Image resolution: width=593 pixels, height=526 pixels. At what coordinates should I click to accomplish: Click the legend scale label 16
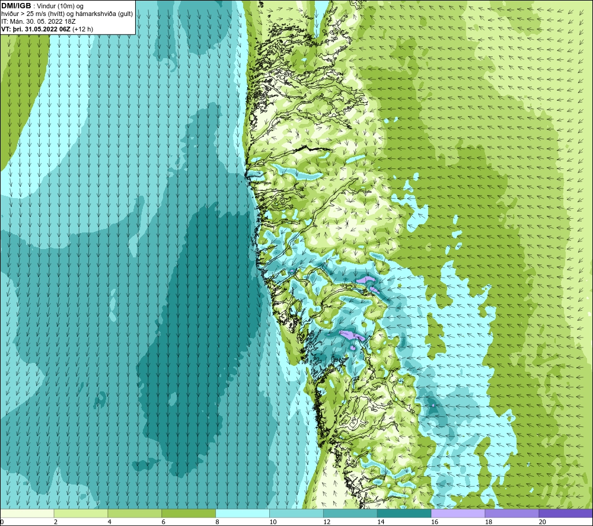click(x=435, y=522)
